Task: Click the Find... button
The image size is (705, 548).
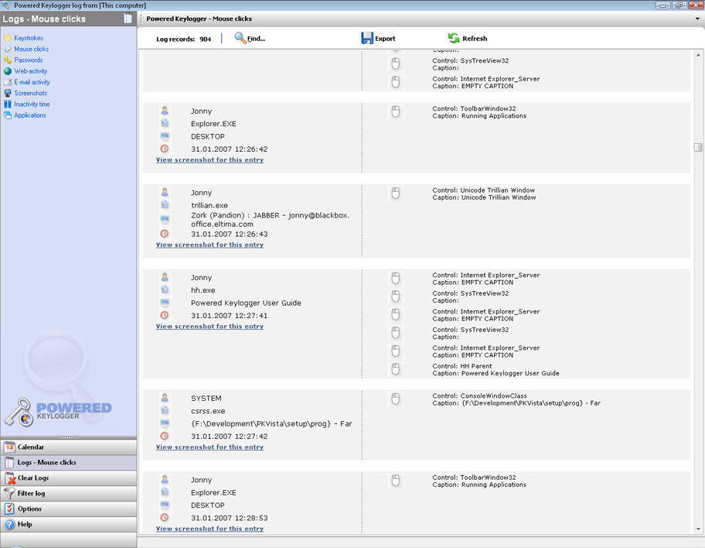Action: [x=250, y=38]
